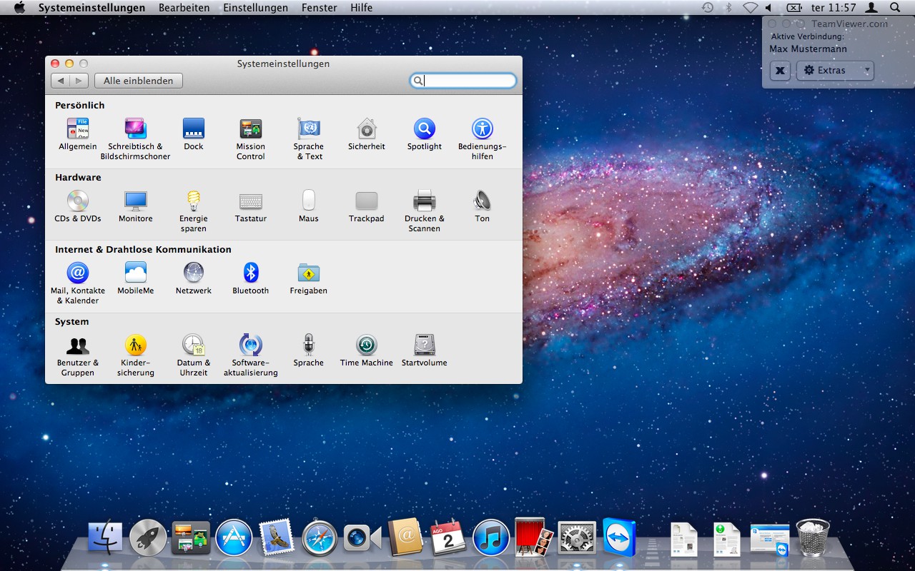Screen dimensions: 915x571
Task: Launch Photo Booth from the Dock
Action: (x=534, y=537)
